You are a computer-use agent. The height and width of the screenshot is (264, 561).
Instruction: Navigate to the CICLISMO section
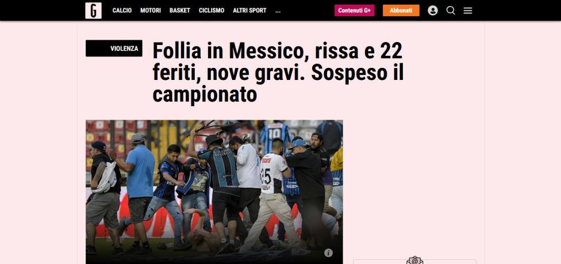[x=212, y=10]
